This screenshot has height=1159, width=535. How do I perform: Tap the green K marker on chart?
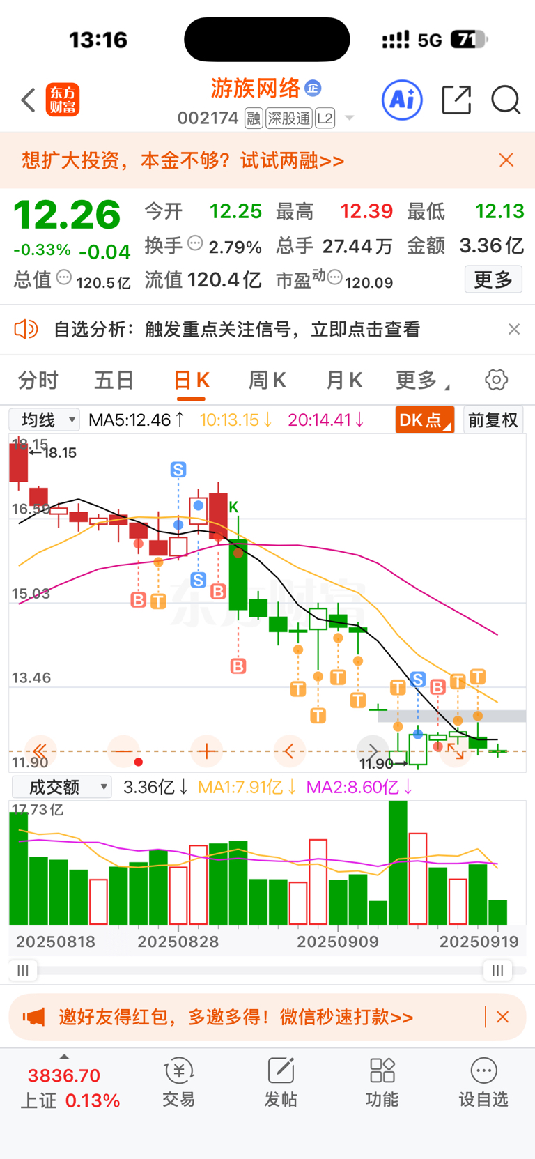click(233, 507)
